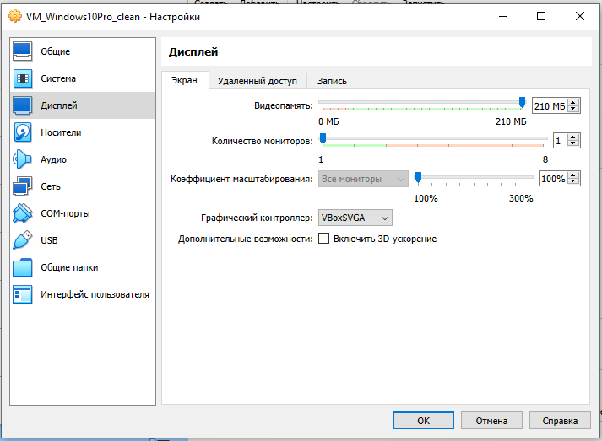Screen dimensions: 602x441
Task: Open the USB plug icon
Action: [x=23, y=240]
